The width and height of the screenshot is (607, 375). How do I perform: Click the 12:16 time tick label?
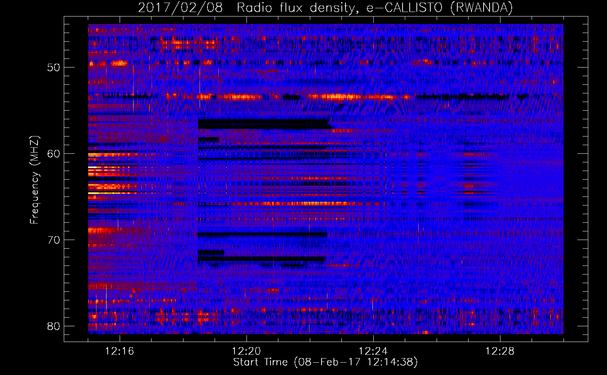[120, 351]
